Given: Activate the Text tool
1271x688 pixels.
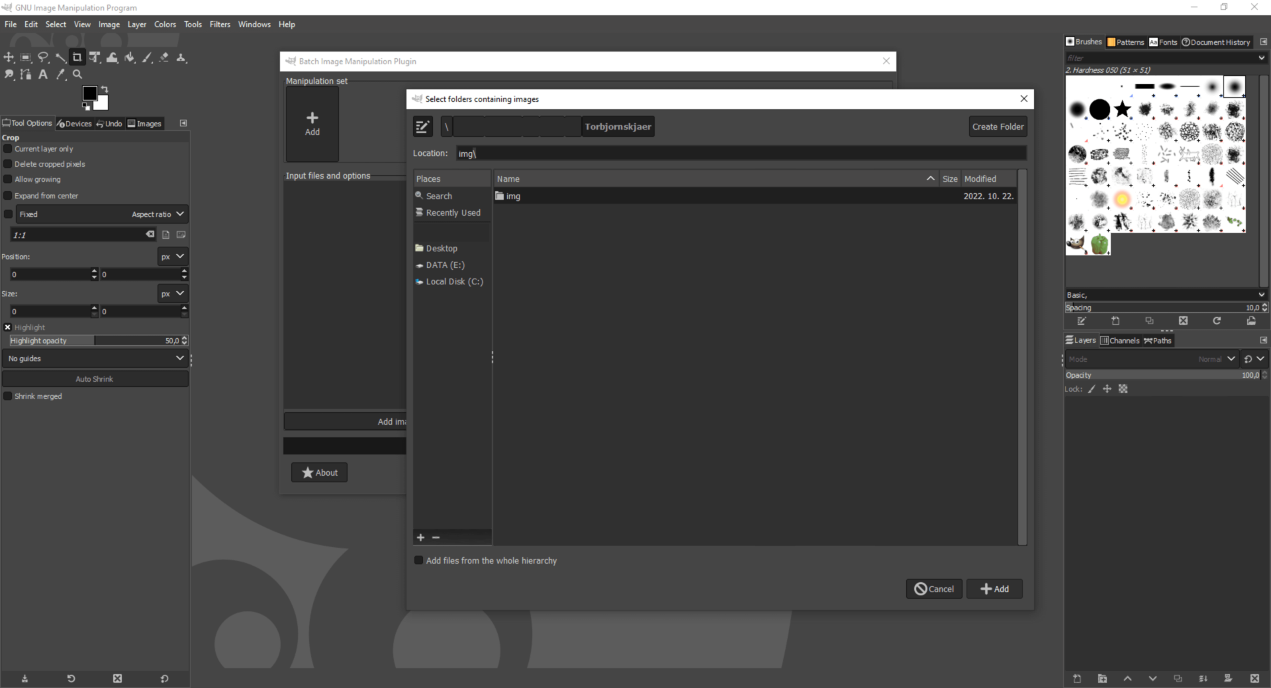Looking at the screenshot, I should click(43, 75).
